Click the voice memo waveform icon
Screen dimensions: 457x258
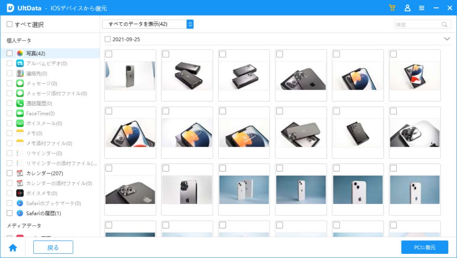[x=20, y=193]
